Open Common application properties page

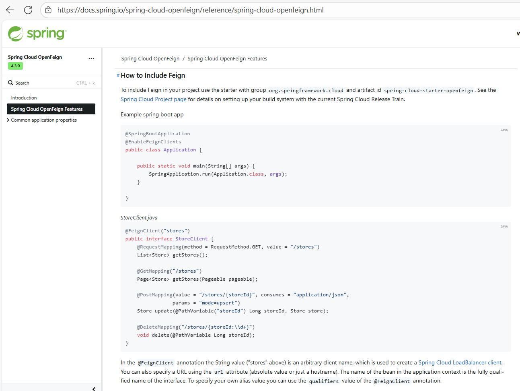click(x=44, y=120)
